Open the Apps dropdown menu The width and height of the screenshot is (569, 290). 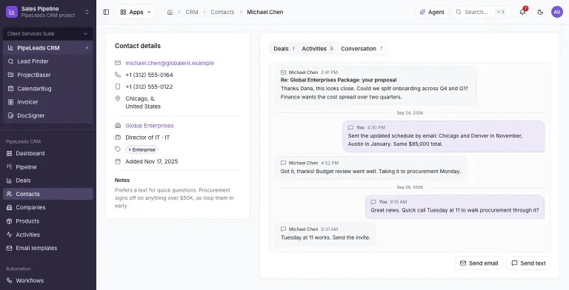136,12
